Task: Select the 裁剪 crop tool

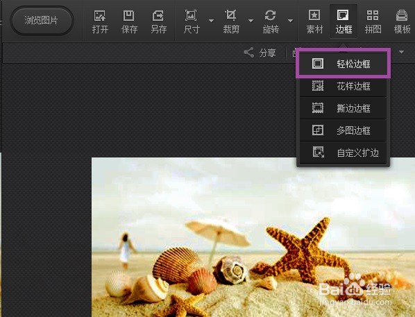Action: (x=231, y=22)
